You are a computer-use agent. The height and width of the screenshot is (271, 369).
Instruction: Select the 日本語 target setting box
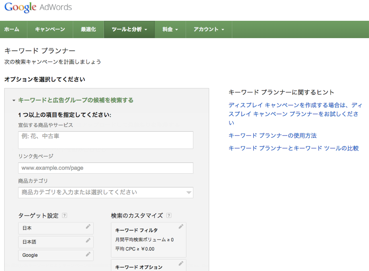pos(56,242)
